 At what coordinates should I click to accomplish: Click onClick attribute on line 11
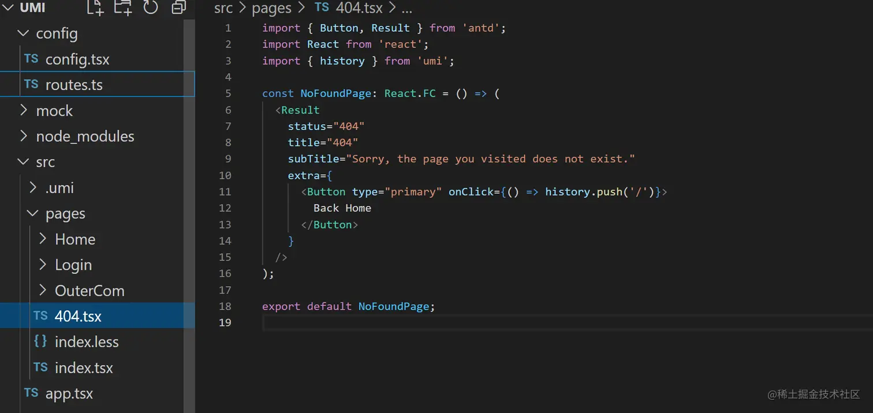[471, 192]
